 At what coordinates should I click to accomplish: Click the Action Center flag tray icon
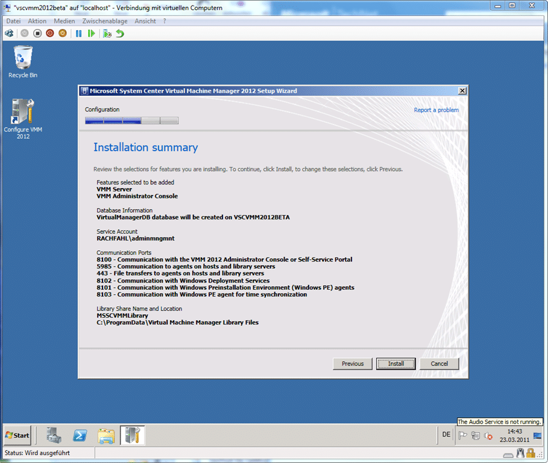(462, 435)
